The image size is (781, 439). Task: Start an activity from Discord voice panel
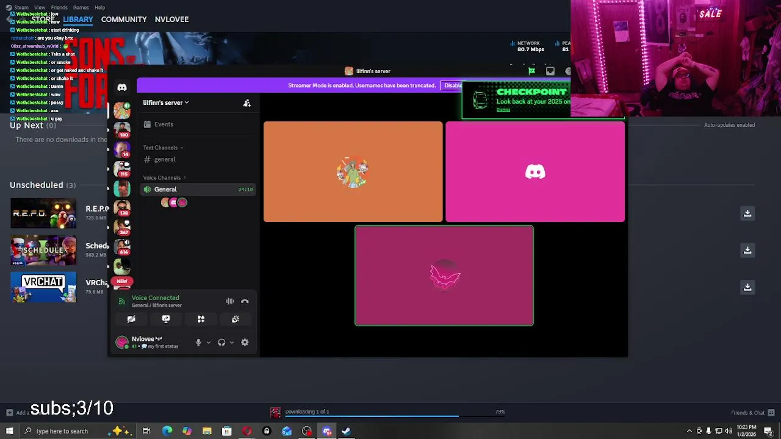[201, 319]
